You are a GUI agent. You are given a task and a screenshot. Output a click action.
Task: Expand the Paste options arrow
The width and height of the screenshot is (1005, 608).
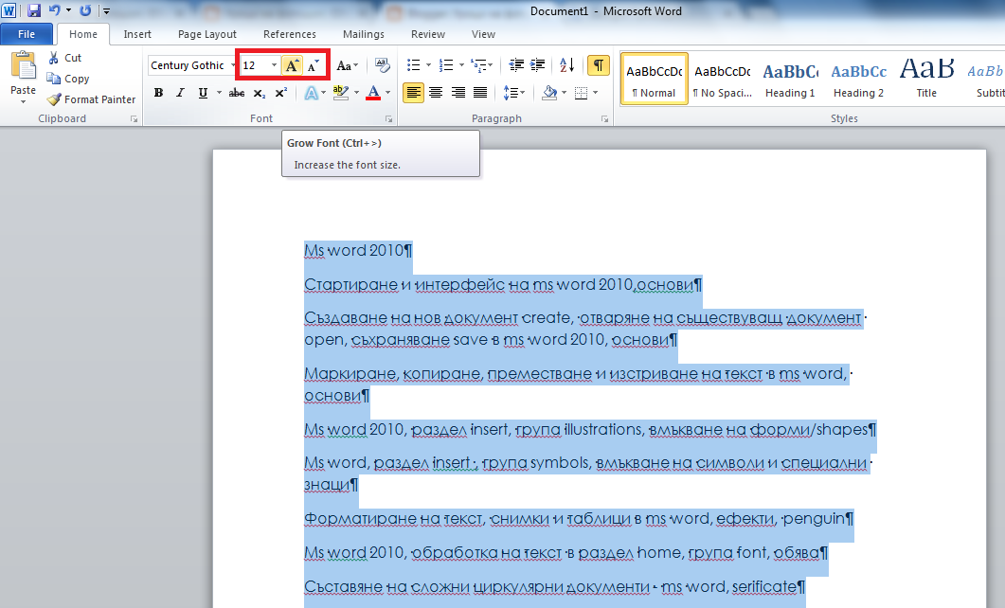23,102
